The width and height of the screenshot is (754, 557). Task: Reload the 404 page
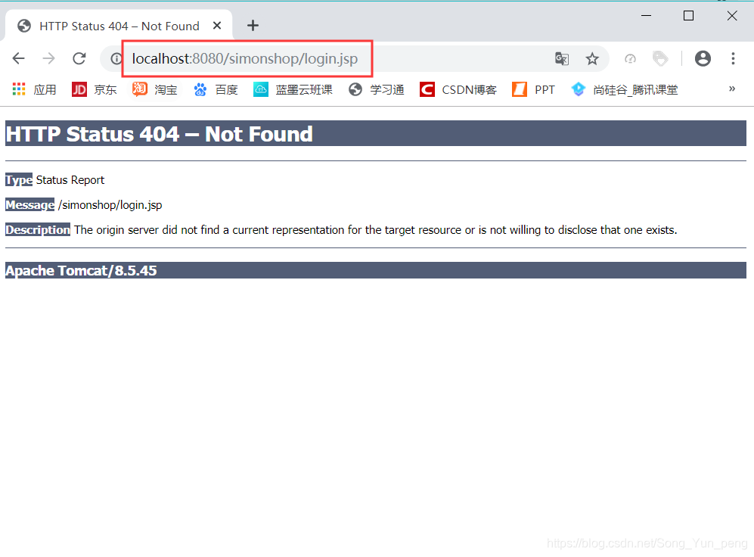(79, 59)
